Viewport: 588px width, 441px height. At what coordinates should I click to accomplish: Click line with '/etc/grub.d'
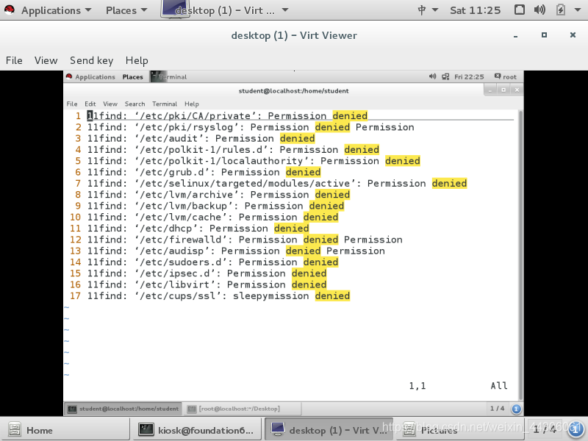click(x=204, y=172)
